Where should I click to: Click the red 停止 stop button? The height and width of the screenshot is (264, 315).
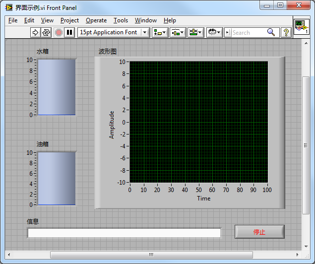(259, 232)
